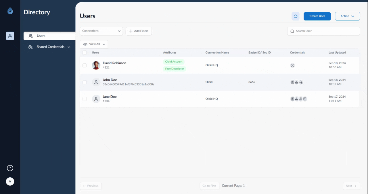Click the badge ID 8652
Viewport: 368px width, 194px height.
[252, 82]
